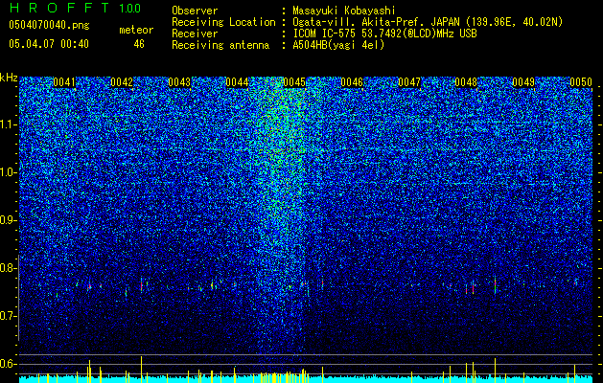Click the 0.8 kHz axis label

pos(8,268)
